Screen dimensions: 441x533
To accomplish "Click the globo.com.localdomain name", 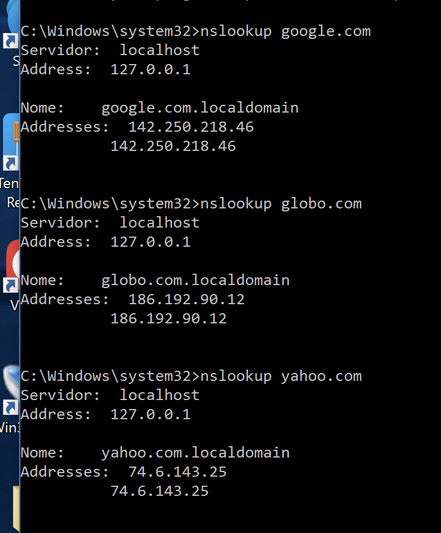I will tap(195, 280).
